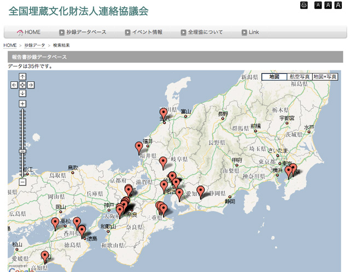The width and height of the screenshot is (350, 272).
Task: Click the text データは35件です。
Action: click(x=30, y=66)
